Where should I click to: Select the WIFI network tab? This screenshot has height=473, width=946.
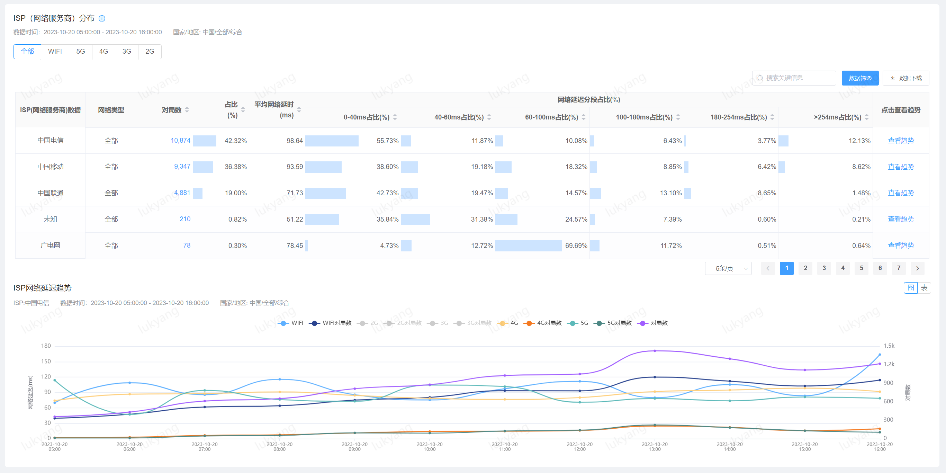pyautogui.click(x=55, y=51)
